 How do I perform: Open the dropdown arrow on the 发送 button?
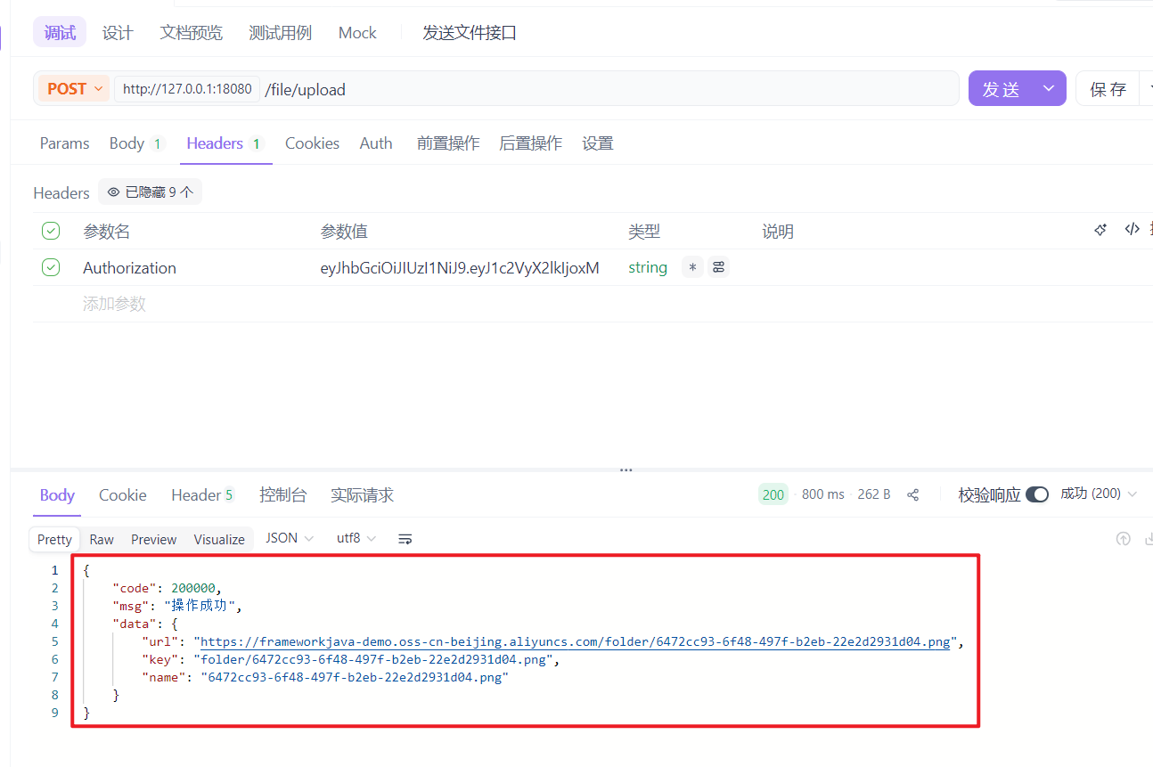click(1049, 88)
